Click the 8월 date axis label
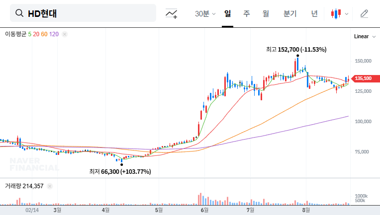 (306, 210)
